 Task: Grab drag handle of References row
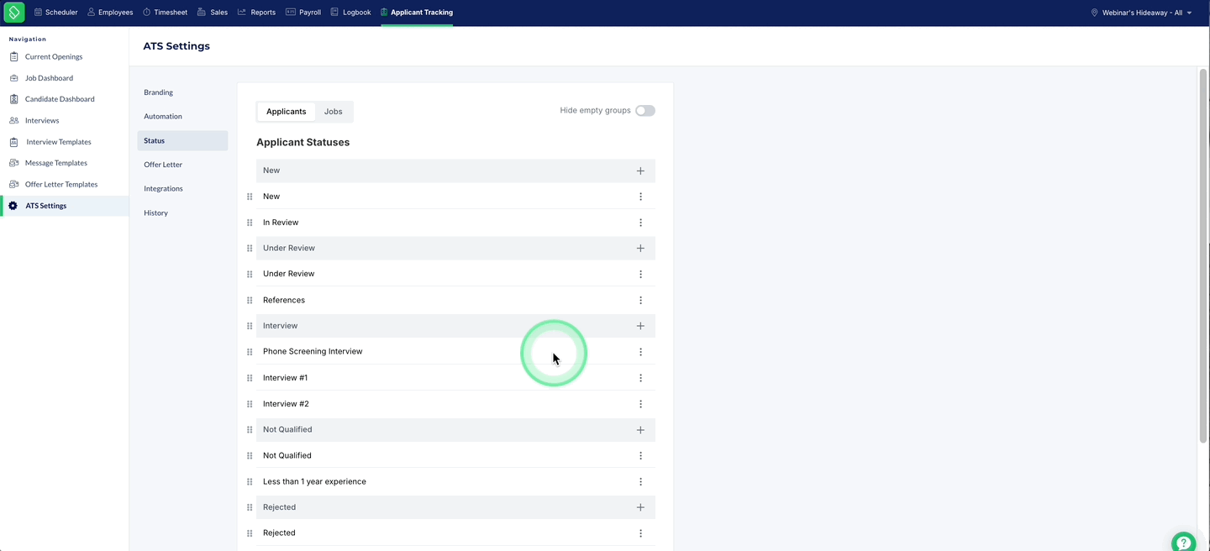point(250,301)
